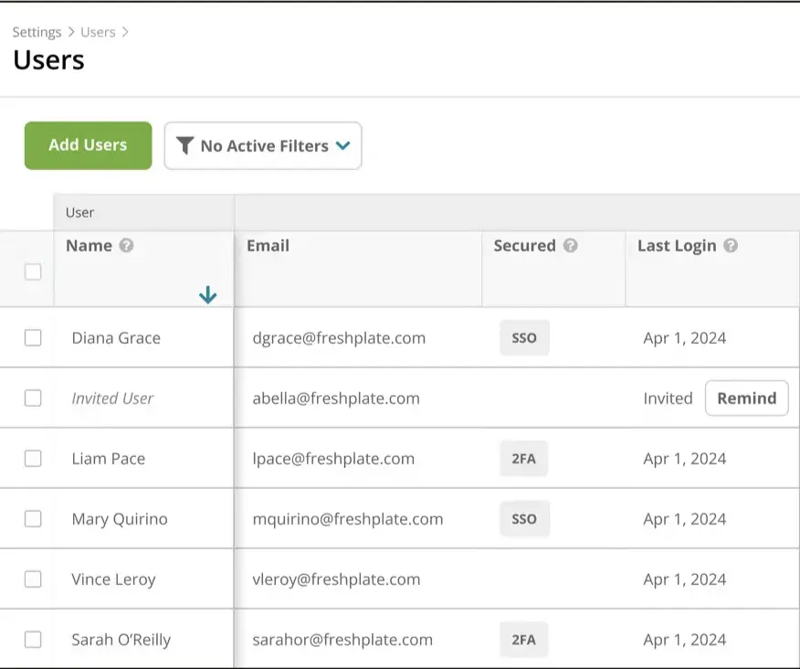Open the Settings breadcrumb link
800x669 pixels.
pos(37,31)
